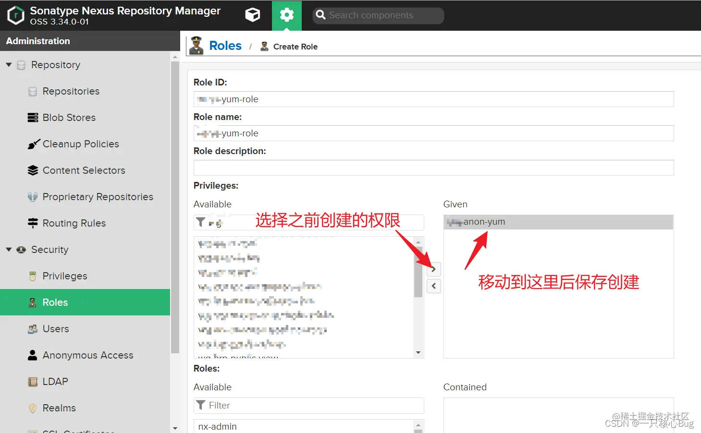Open Users in the sidebar
The image size is (701, 433).
[x=56, y=329]
